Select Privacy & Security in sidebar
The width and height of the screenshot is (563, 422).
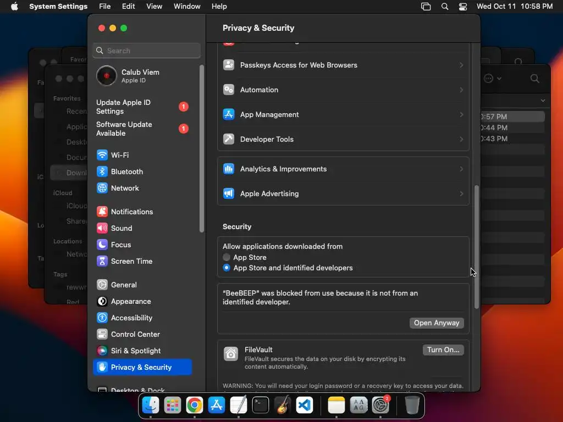tap(143, 367)
